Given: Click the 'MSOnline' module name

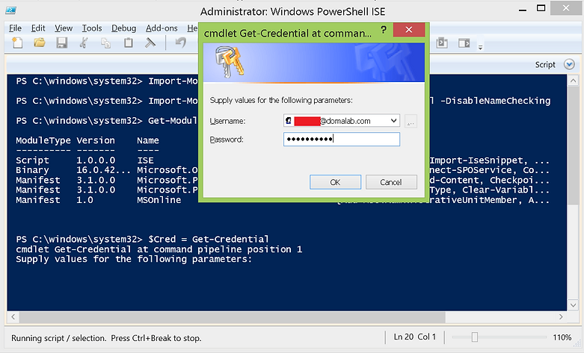Looking at the screenshot, I should 159,200.
